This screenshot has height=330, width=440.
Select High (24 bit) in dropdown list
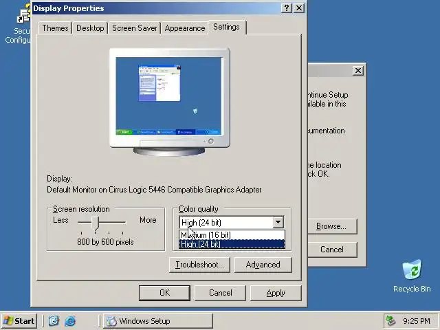pos(232,244)
